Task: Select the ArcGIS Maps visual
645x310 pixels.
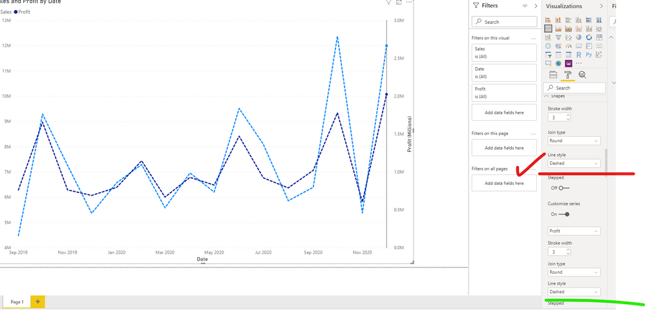Action: click(x=558, y=63)
